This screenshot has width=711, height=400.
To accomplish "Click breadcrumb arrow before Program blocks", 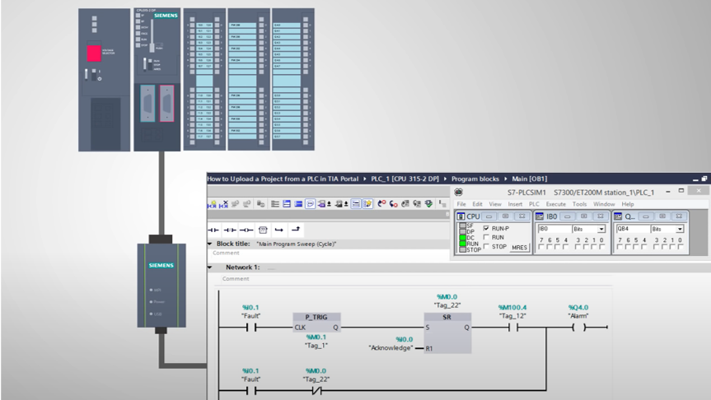I will click(445, 179).
